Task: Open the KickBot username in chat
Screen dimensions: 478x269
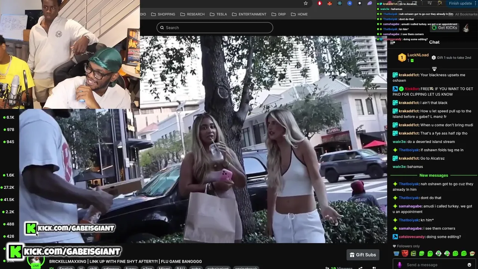Action: pos(412,89)
